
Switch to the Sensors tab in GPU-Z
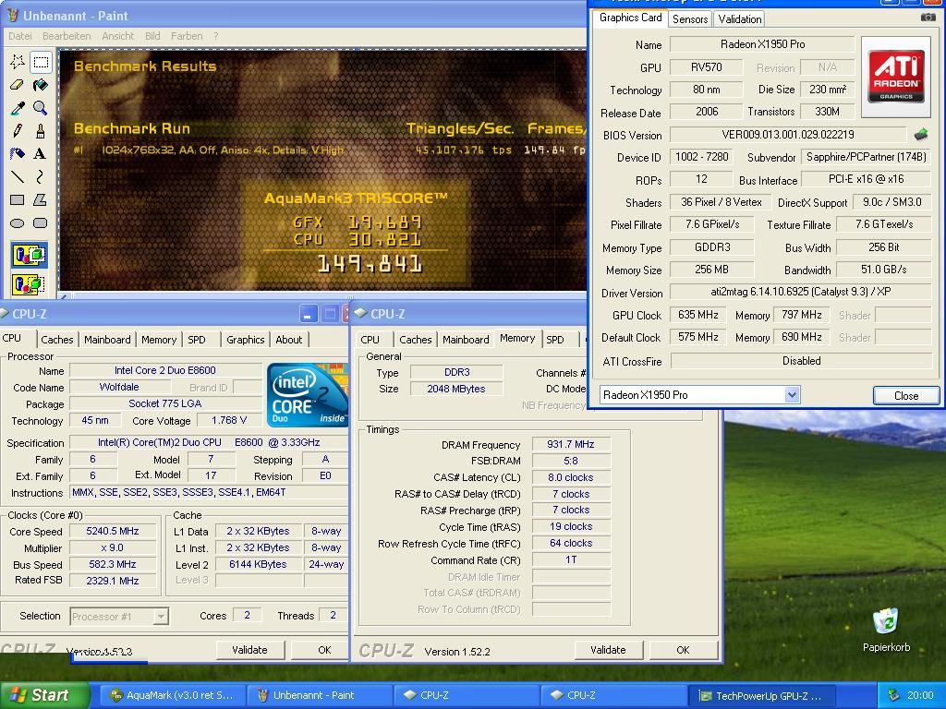(690, 19)
